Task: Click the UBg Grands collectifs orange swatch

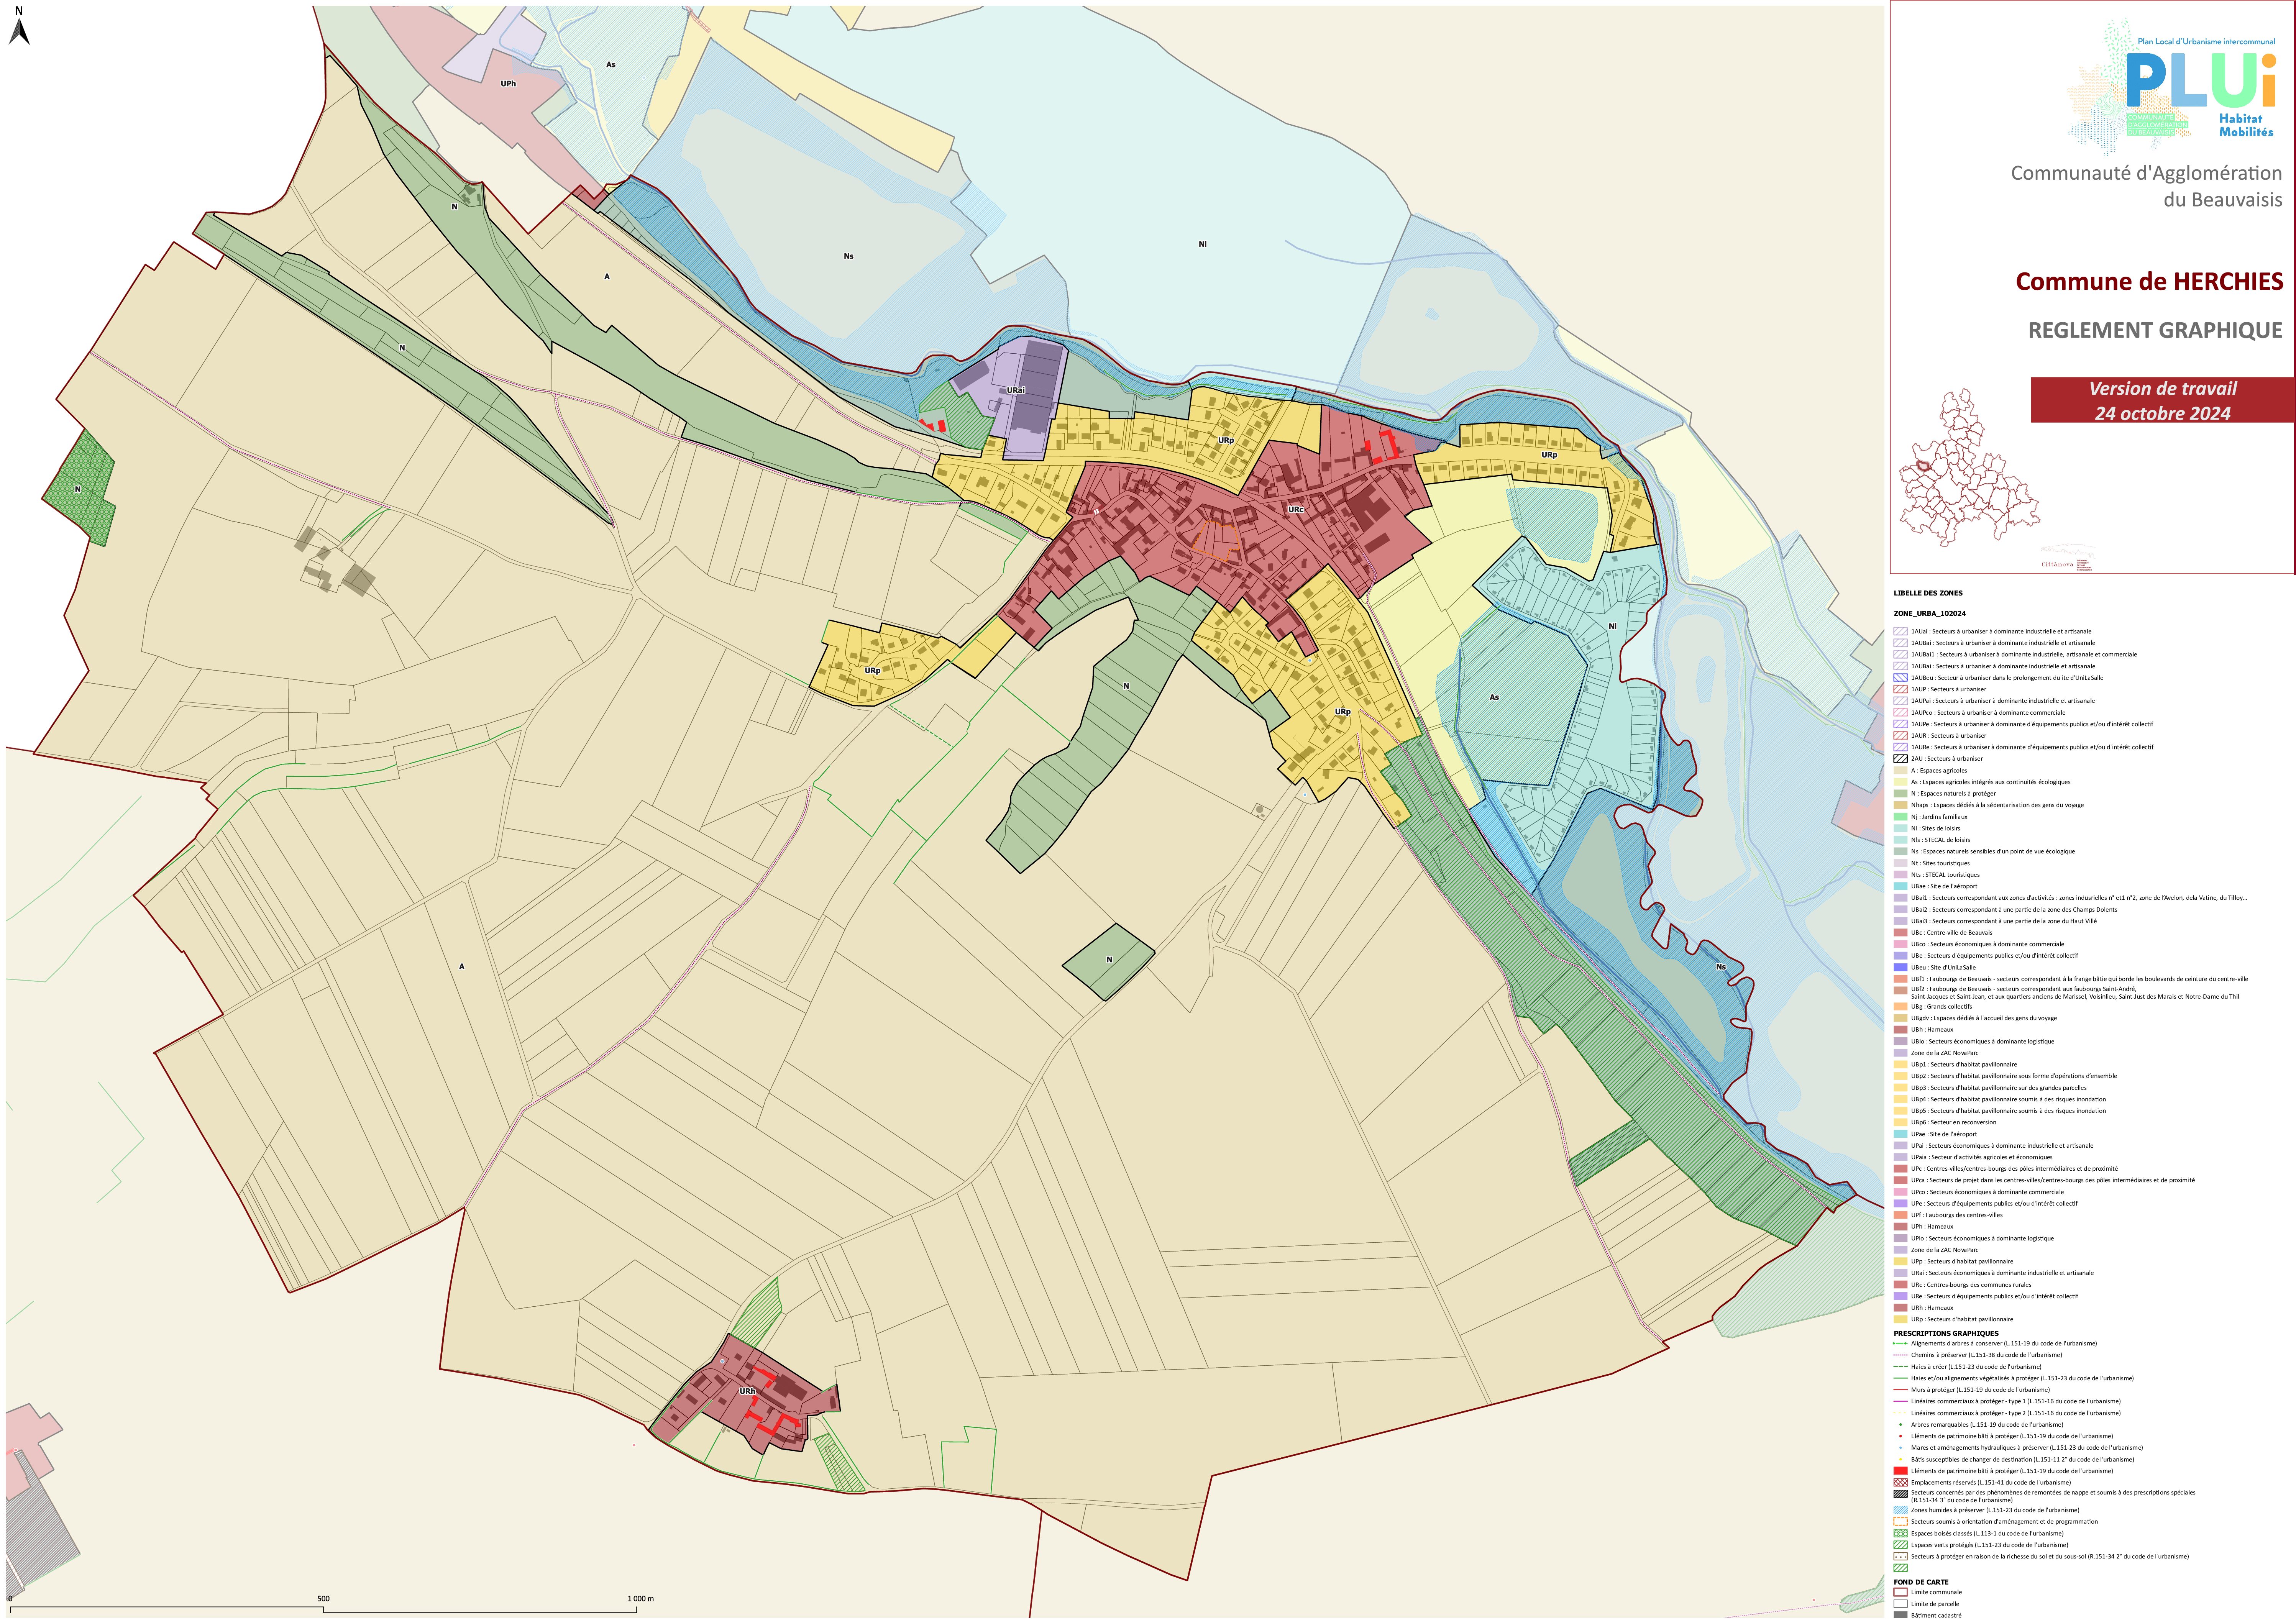Action: [x=1900, y=1007]
